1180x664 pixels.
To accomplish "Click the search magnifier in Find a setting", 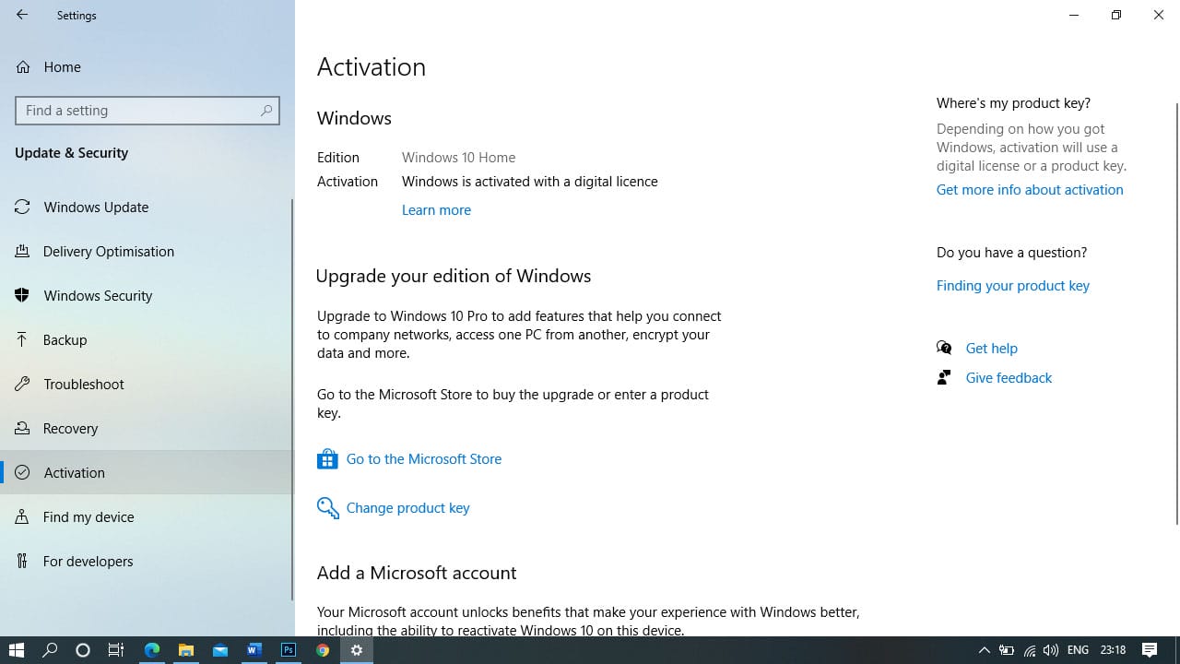I will pyautogui.click(x=266, y=111).
